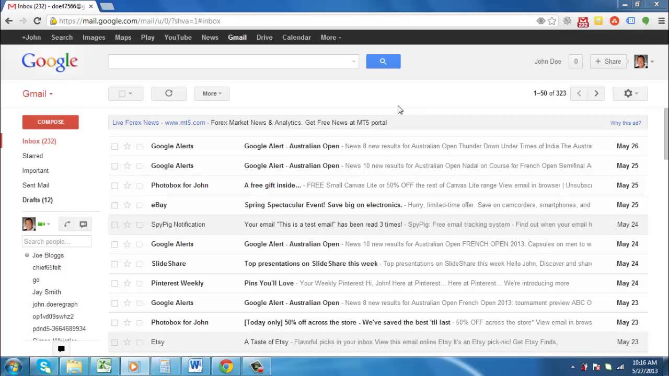Open Skype from the taskbar
This screenshot has height=376, width=669.
tap(44, 366)
